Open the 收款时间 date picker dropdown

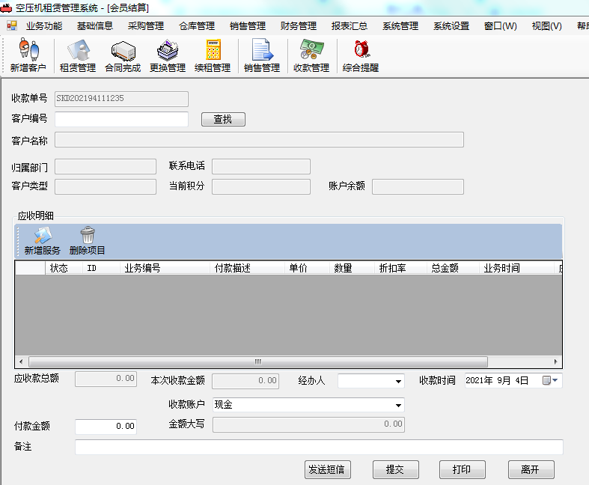click(555, 380)
